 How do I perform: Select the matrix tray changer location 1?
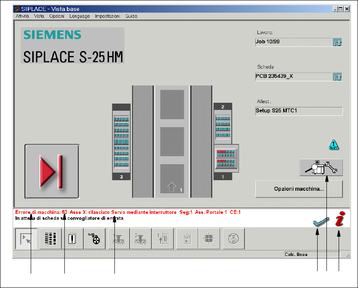pyautogui.click(x=226, y=157)
